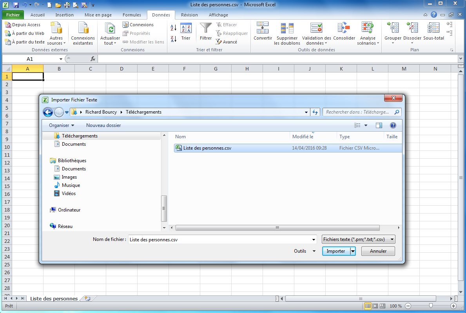The width and height of the screenshot is (466, 313).
Task: Switch to page break preview
Action: (383, 306)
